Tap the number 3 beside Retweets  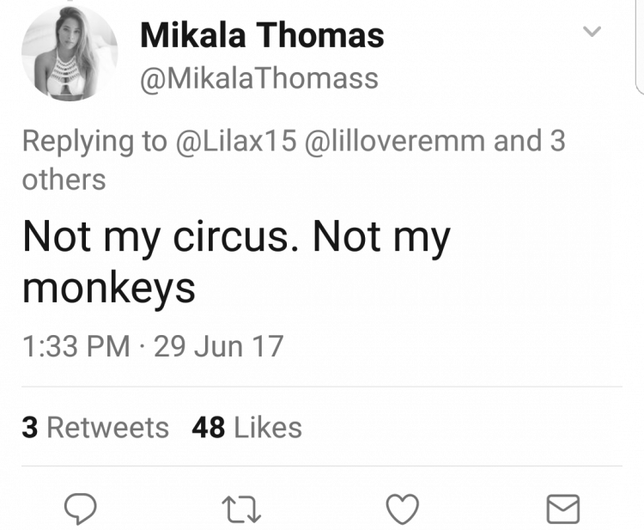(x=30, y=427)
